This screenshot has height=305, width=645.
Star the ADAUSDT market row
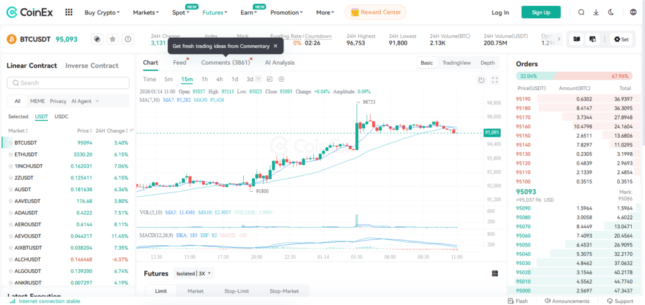[x=10, y=213]
